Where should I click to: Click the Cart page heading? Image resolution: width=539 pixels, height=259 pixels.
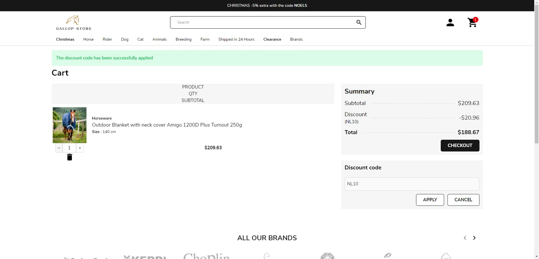pos(60,73)
